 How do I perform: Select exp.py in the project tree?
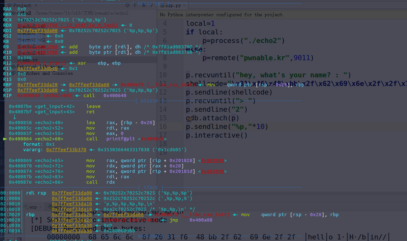click(30, 60)
